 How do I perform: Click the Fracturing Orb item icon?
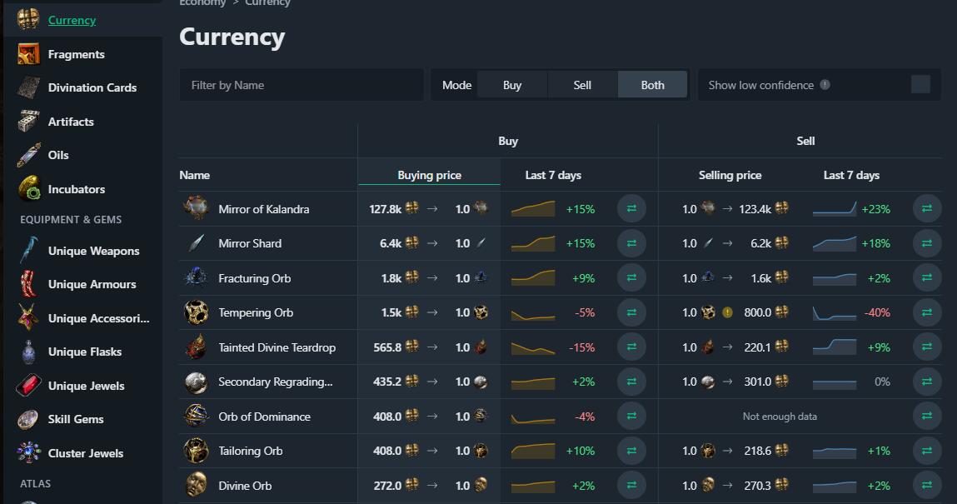[197, 277]
